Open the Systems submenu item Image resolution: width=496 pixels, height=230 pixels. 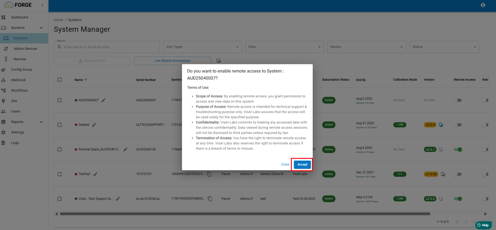pos(24,38)
